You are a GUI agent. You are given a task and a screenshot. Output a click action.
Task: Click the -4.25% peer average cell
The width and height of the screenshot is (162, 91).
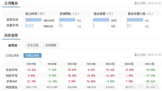[x=52, y=76]
